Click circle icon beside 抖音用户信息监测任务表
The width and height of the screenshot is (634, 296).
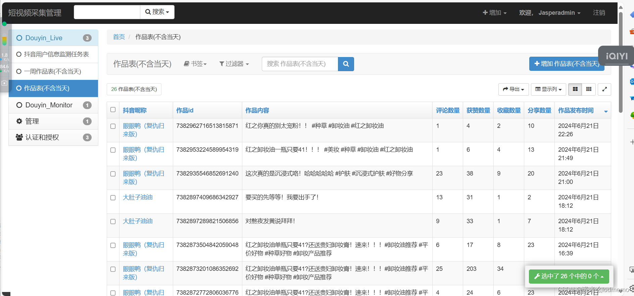point(19,54)
